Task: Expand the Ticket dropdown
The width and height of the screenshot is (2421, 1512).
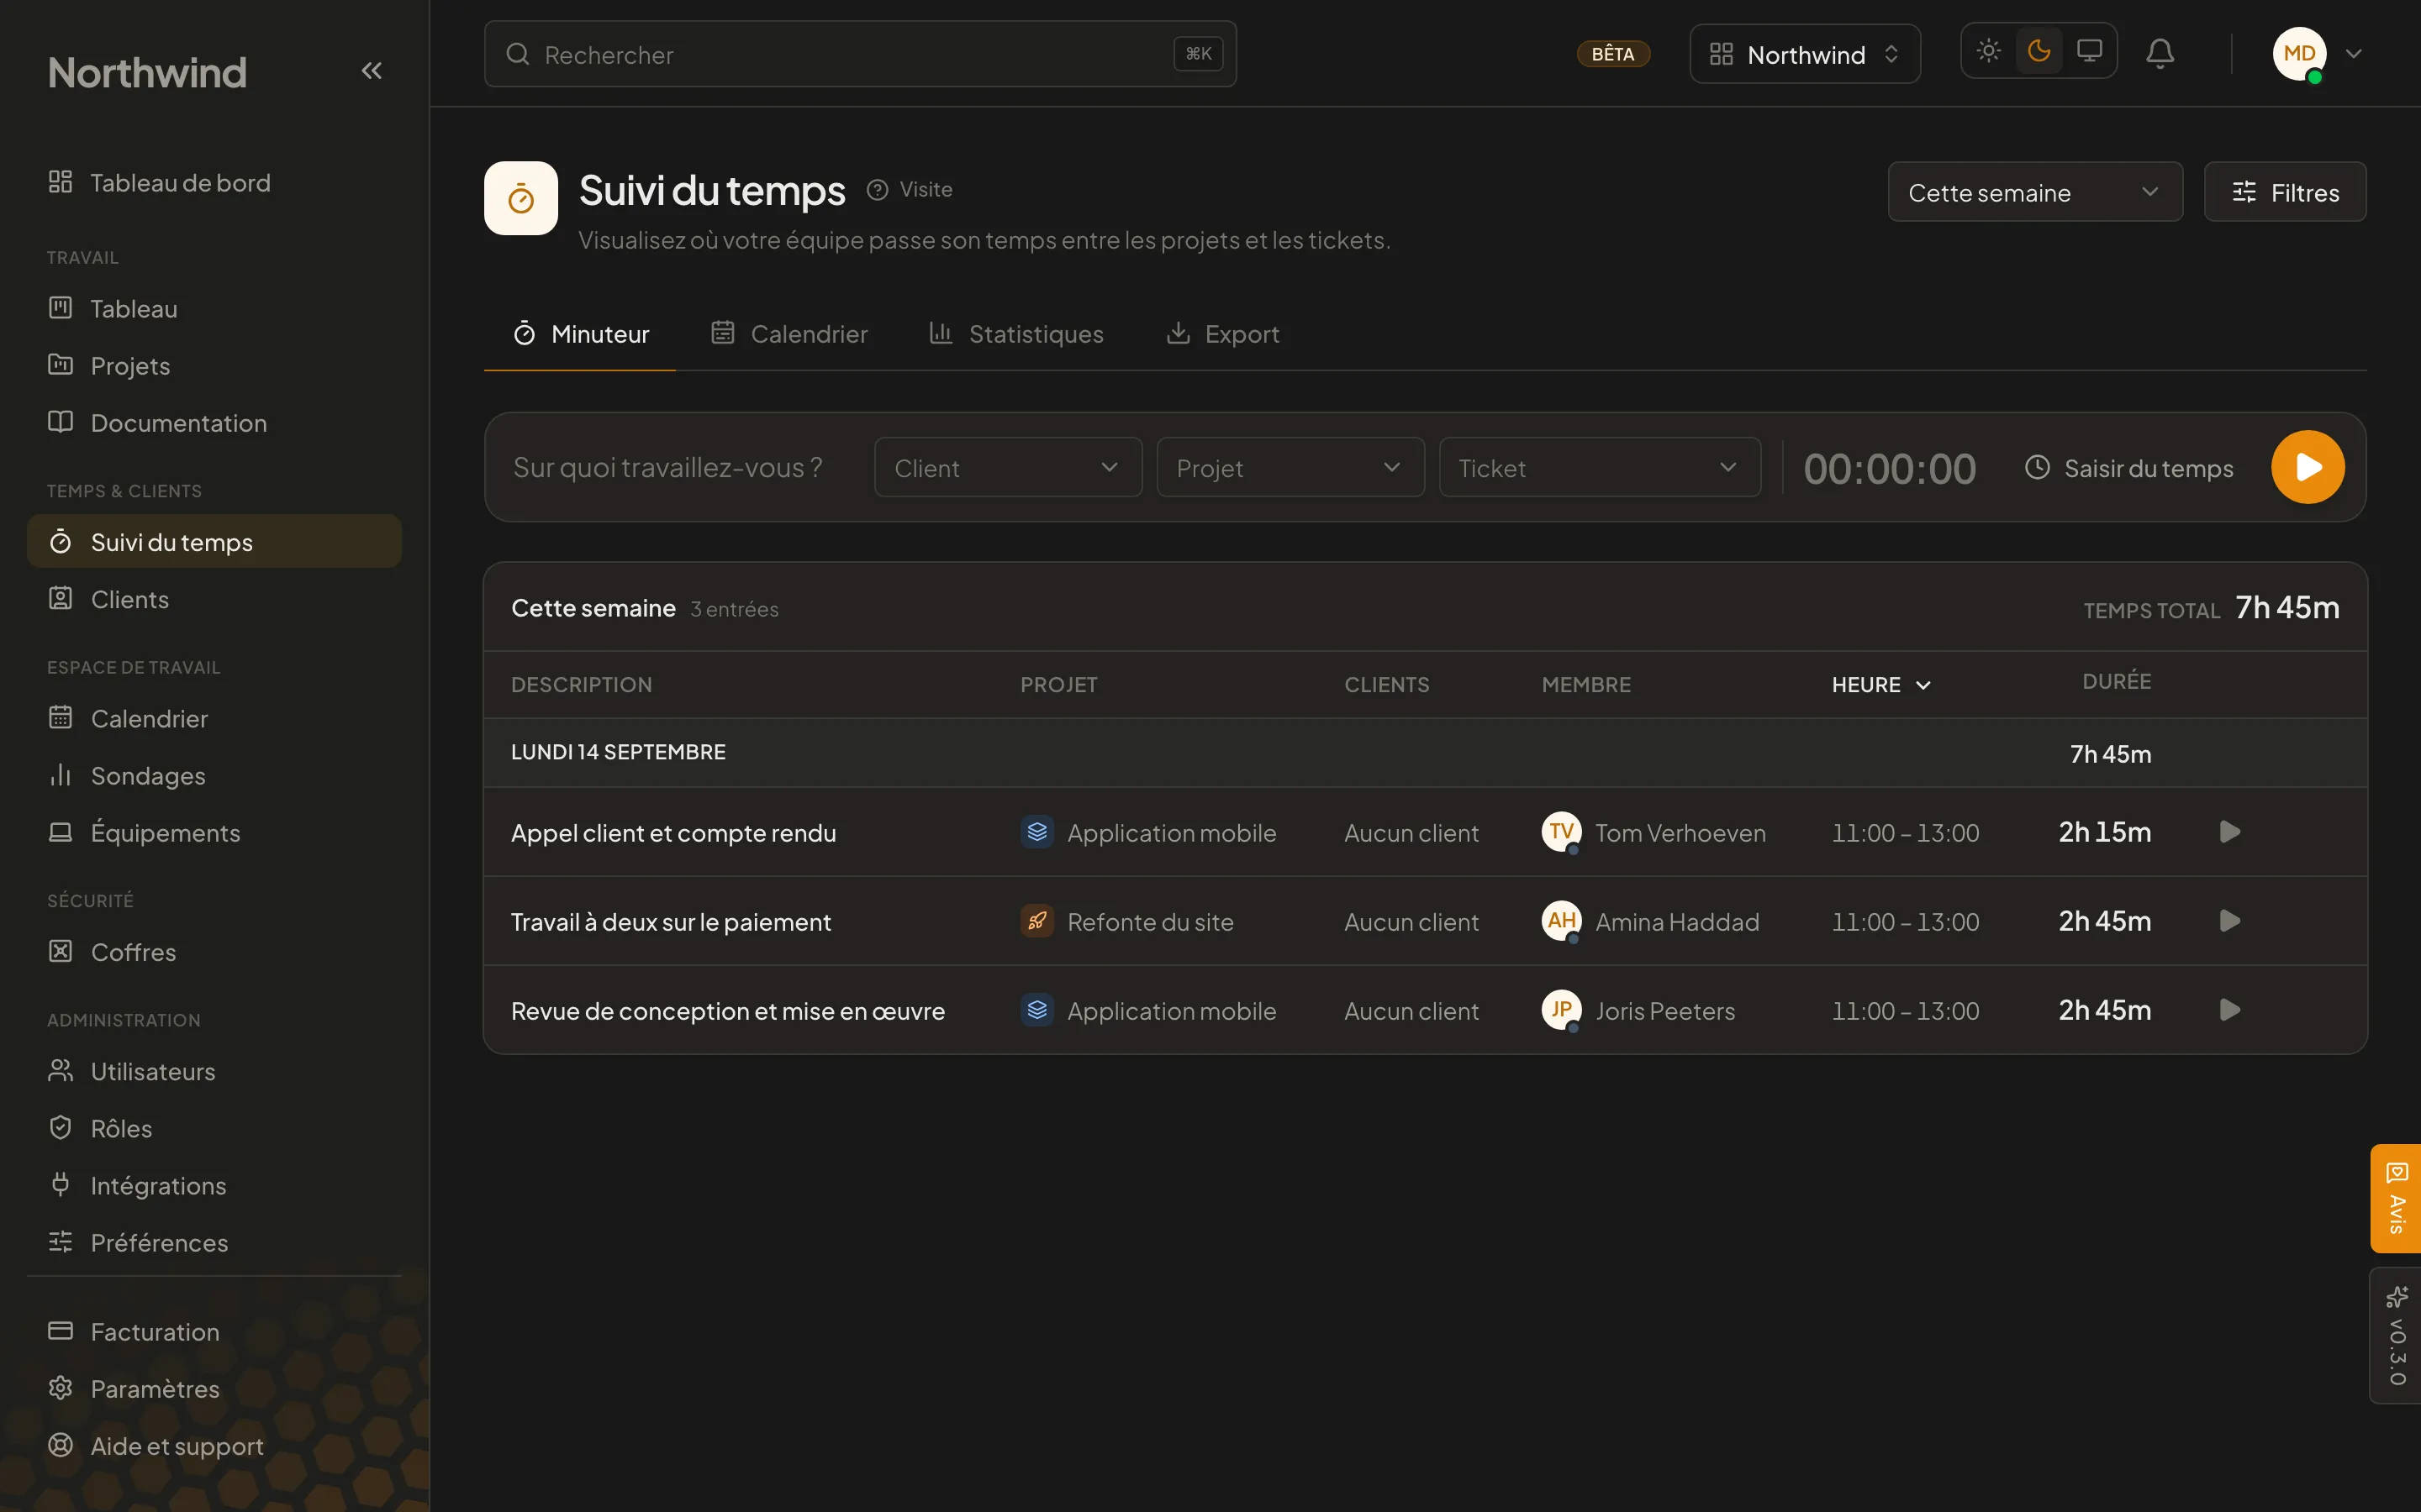Action: click(1599, 467)
